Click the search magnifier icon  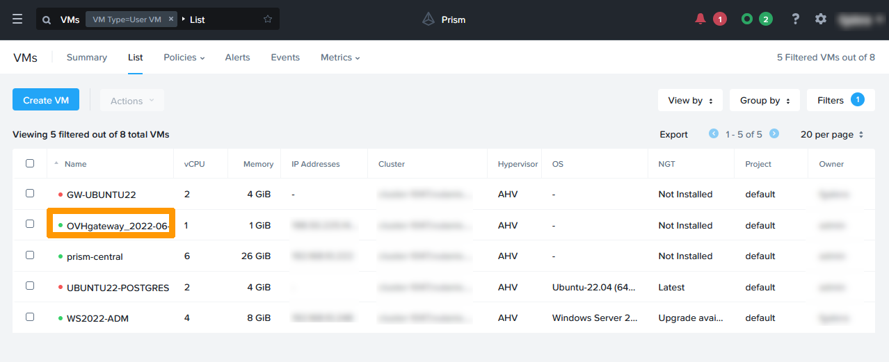point(47,19)
